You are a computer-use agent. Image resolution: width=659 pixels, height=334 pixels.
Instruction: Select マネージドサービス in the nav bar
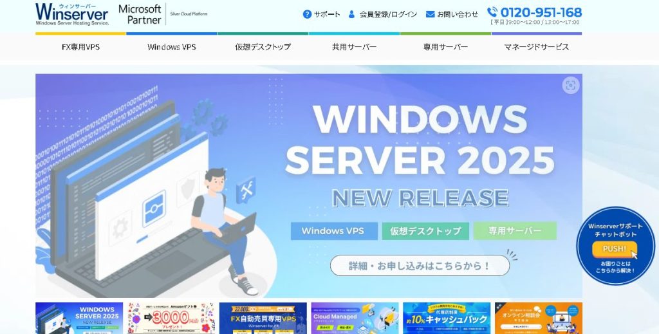[537, 47]
